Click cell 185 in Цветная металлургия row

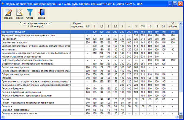[101, 43]
